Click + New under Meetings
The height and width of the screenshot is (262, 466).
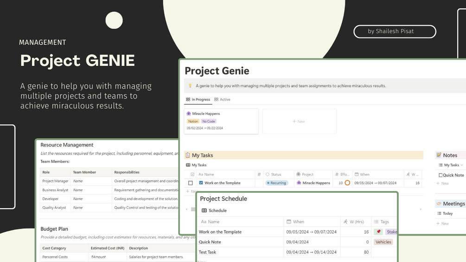pyautogui.click(x=442, y=224)
